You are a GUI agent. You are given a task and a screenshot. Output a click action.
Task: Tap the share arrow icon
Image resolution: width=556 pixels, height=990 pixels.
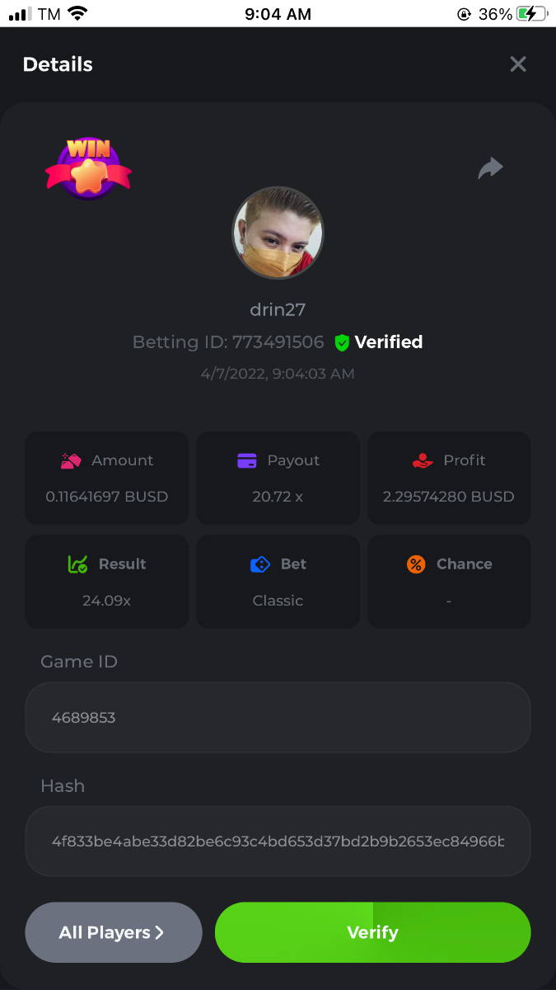[491, 168]
